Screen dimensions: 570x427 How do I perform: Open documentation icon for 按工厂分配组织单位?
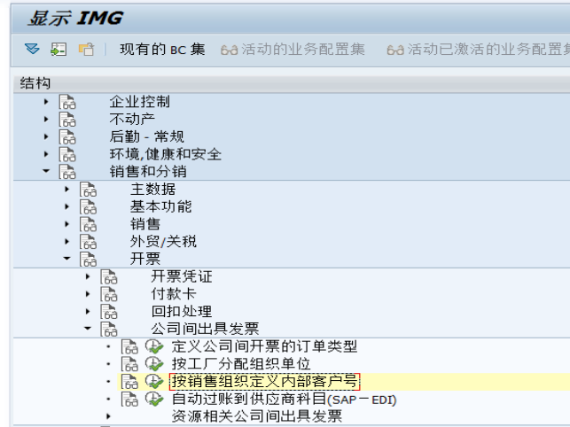coord(129,364)
